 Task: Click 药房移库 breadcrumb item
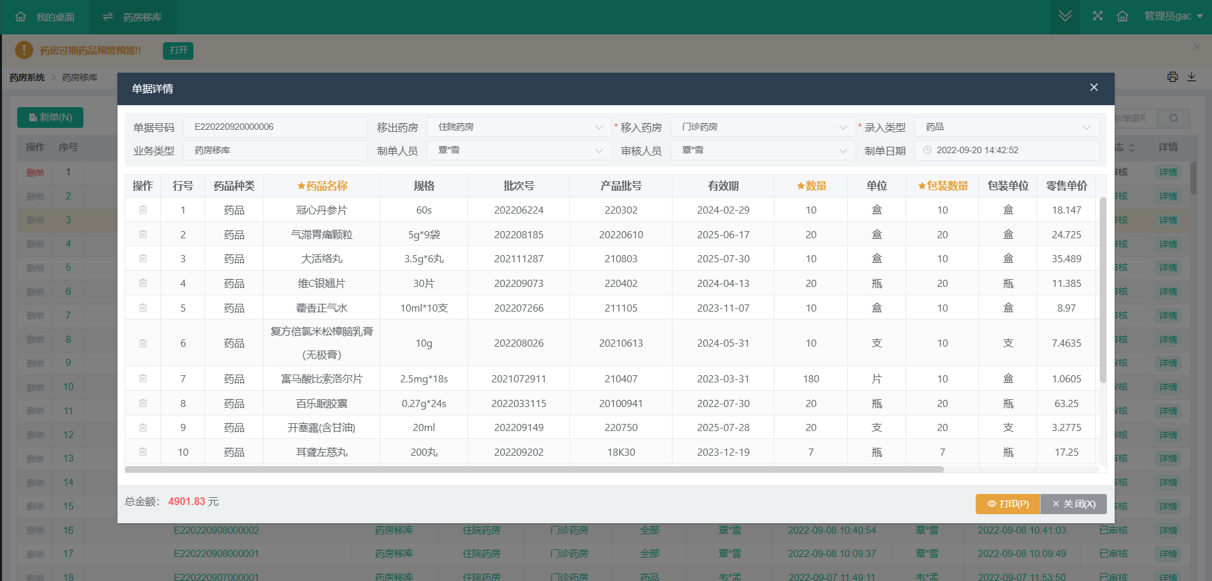[x=80, y=77]
